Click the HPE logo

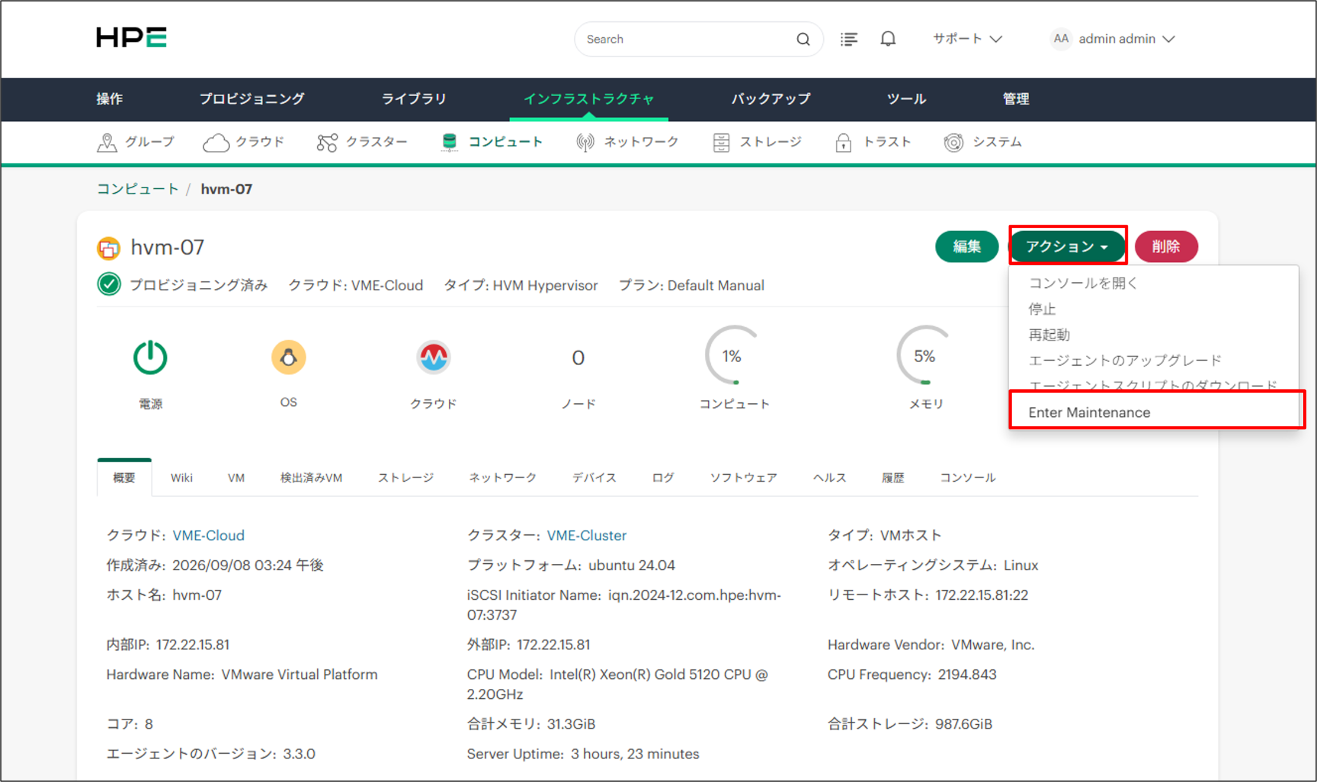[x=132, y=38]
